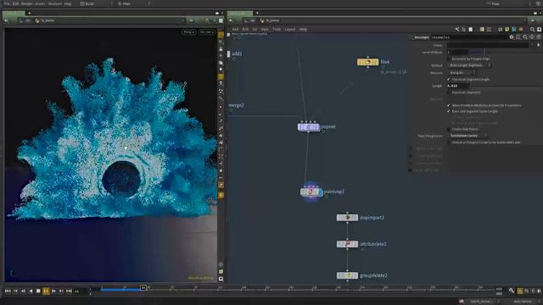Select the attribdelete2 node
Image resolution: width=543 pixels, height=305 pixels.
[x=347, y=244]
